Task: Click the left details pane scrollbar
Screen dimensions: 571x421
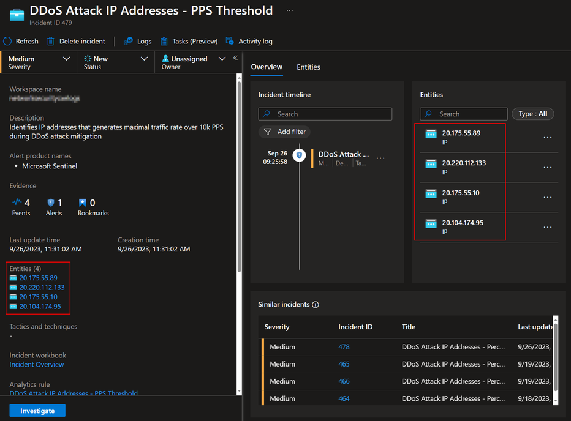Action: pos(239,176)
